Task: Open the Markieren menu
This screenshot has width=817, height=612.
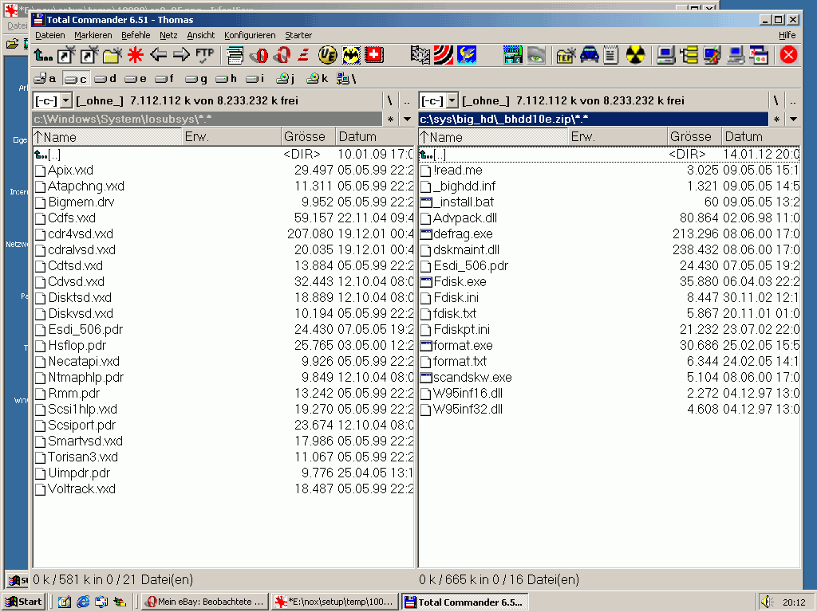Action: [x=93, y=35]
